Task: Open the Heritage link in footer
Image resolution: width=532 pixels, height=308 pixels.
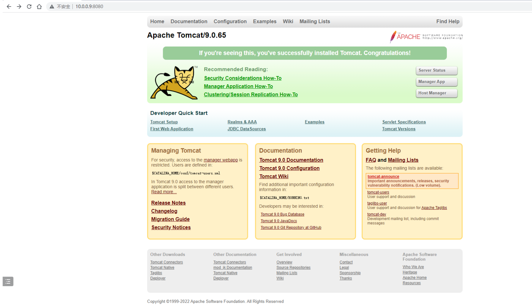Action: click(x=410, y=272)
